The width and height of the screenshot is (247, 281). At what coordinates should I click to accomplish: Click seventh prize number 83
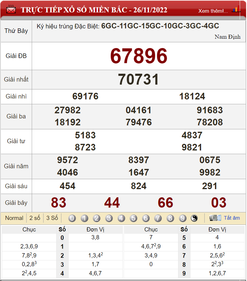pos(58,203)
